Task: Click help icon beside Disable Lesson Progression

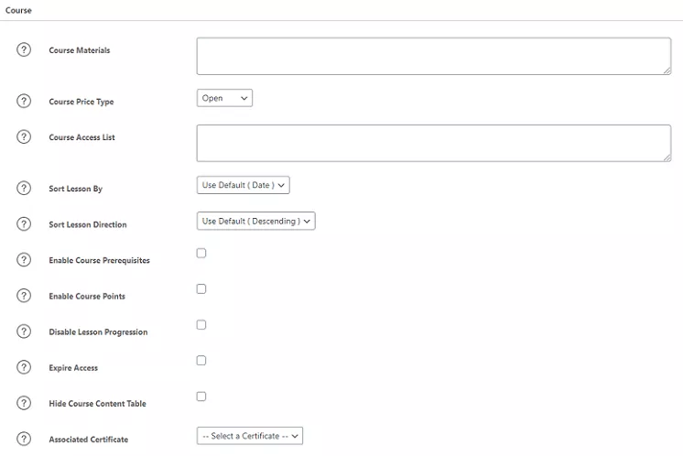Action: pyautogui.click(x=25, y=331)
